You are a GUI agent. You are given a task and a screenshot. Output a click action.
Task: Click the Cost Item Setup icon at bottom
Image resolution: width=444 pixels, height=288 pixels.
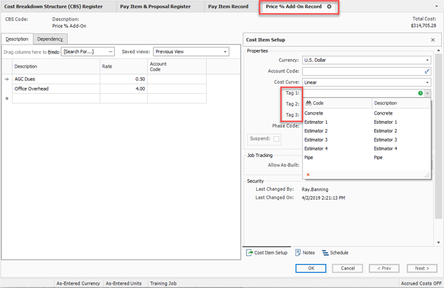(x=249, y=253)
